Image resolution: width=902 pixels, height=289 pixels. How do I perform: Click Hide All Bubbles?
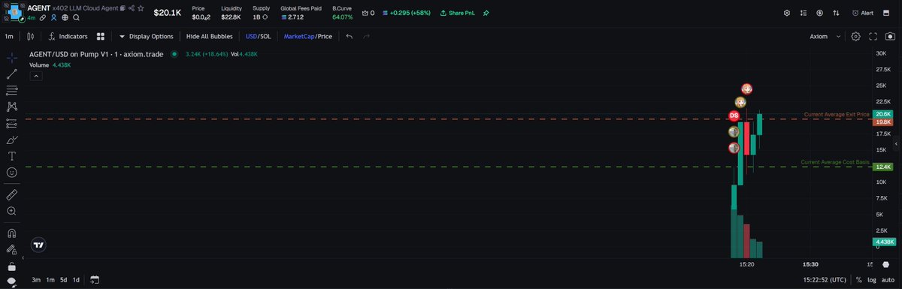tap(210, 36)
